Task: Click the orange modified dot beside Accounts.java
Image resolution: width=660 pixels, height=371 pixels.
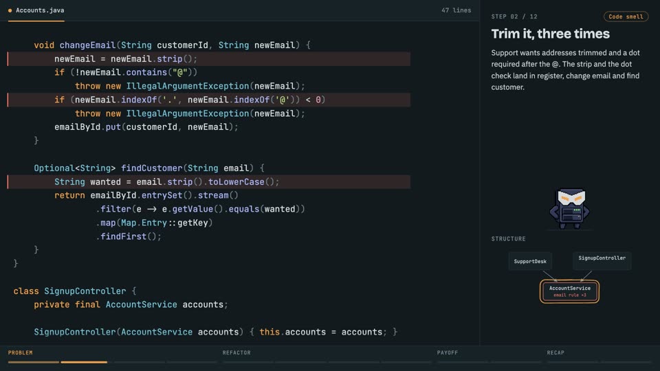Action: pos(10,10)
